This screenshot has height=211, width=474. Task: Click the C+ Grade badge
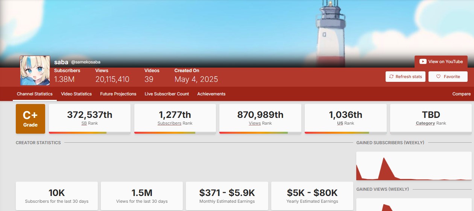30,119
